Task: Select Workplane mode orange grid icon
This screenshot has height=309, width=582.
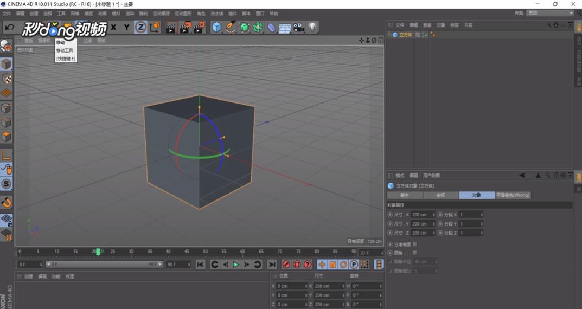Action: 7,93
